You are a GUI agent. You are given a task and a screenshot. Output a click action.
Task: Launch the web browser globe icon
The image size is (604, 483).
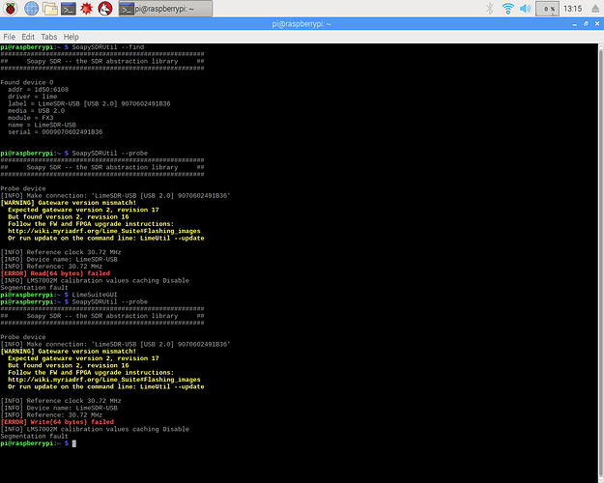coord(31,8)
